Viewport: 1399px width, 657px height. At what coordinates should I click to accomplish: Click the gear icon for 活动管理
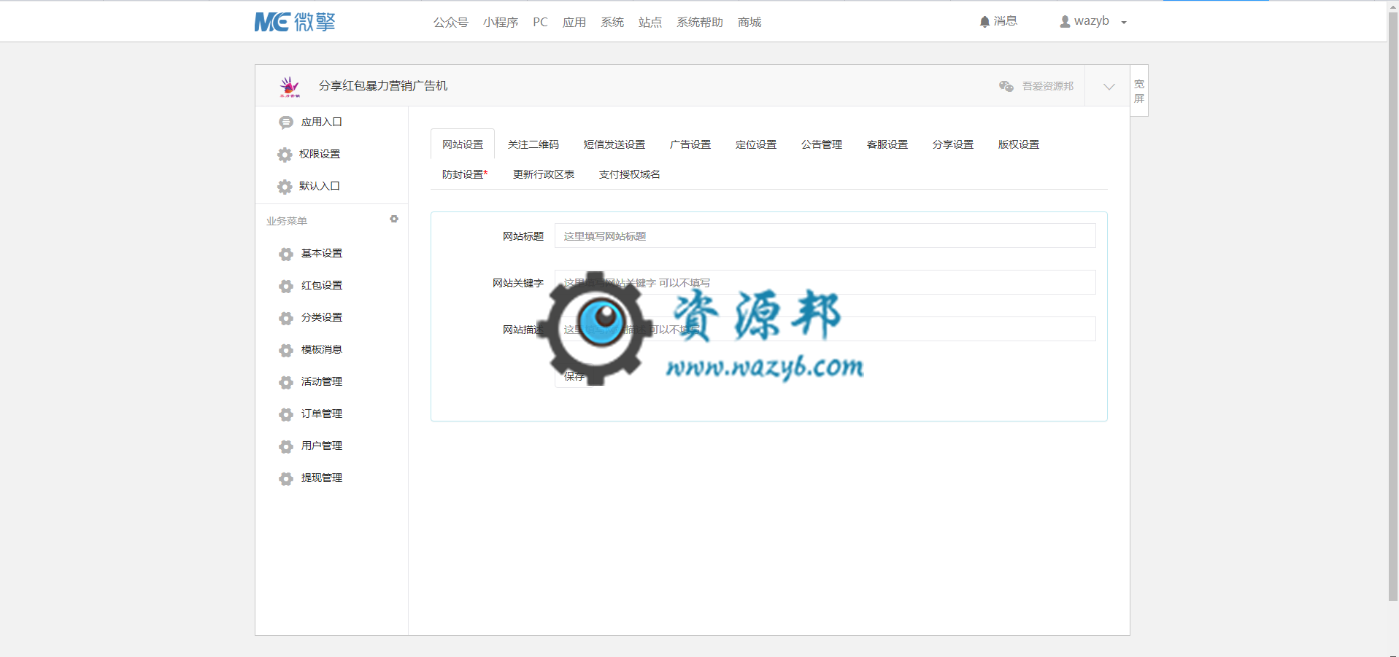pyautogui.click(x=286, y=382)
